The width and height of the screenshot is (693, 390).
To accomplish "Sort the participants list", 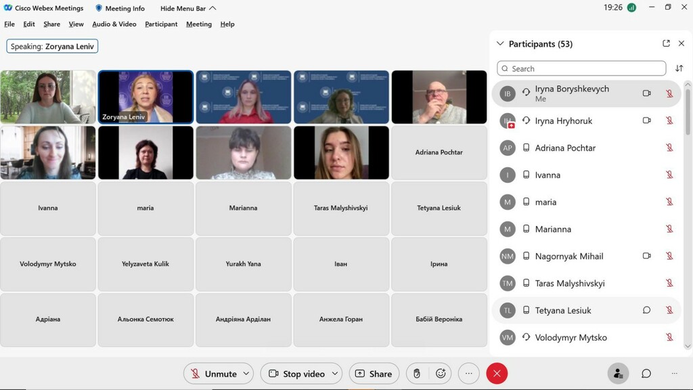I will [x=679, y=68].
